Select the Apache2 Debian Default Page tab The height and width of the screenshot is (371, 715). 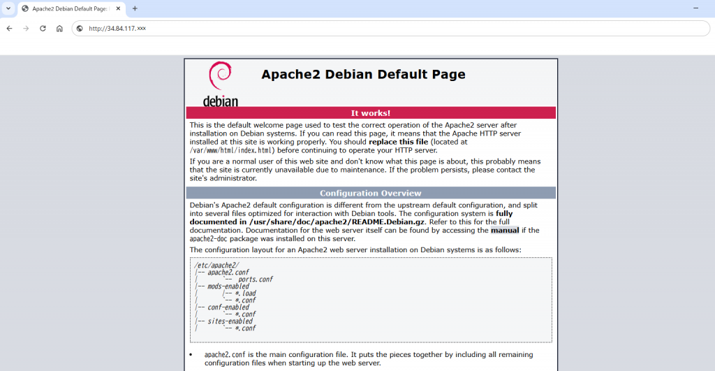(72, 8)
